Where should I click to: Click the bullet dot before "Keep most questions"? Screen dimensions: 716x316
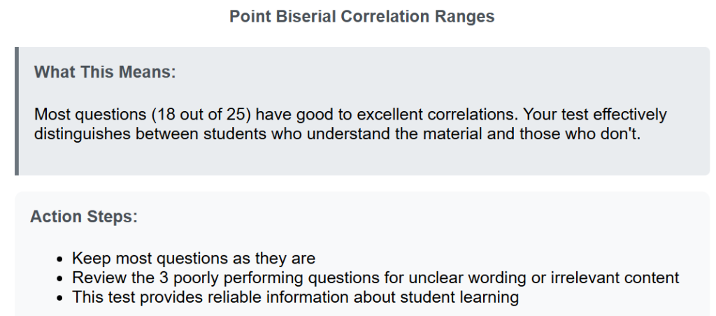(60, 259)
